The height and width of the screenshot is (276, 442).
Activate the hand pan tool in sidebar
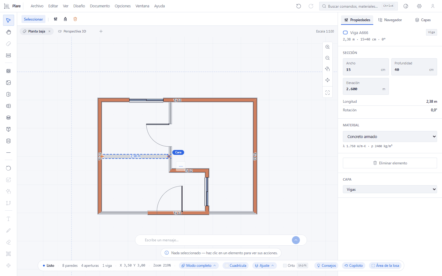[9, 32]
